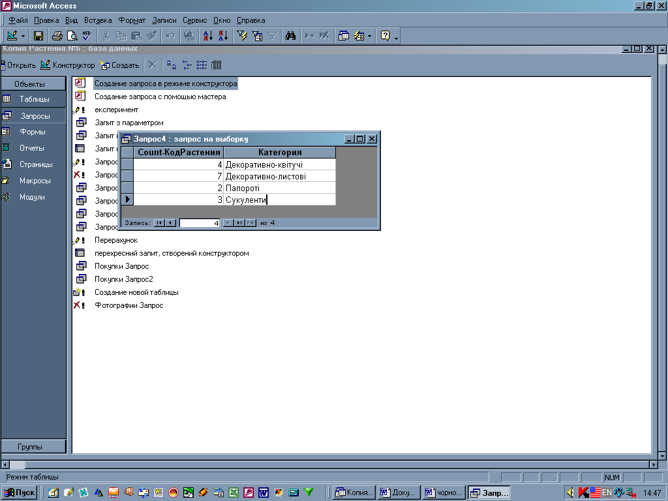Click the Copy icon in toolbar
Viewport: 668px width, 501px height.
click(121, 36)
